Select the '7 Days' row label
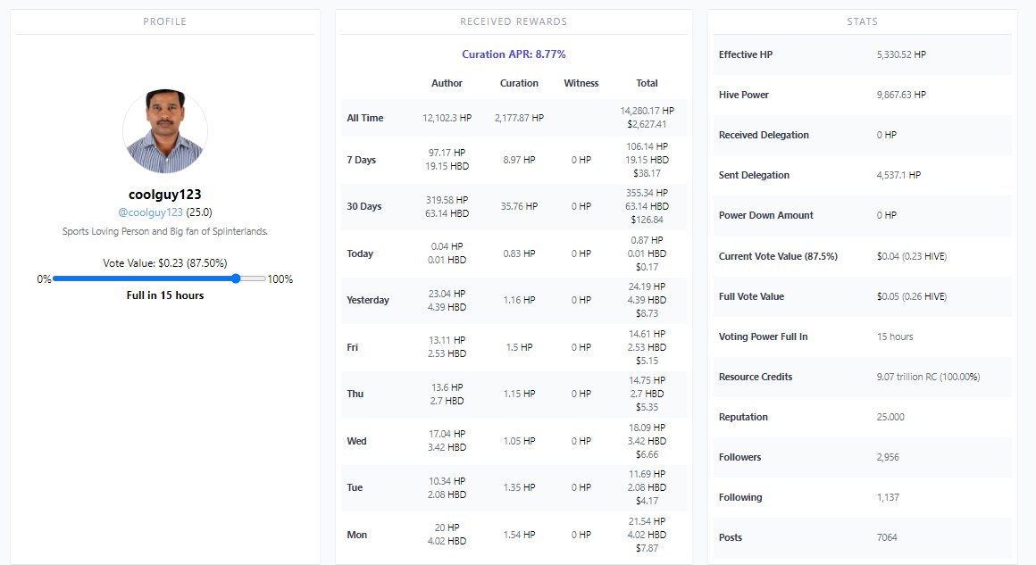 361,160
